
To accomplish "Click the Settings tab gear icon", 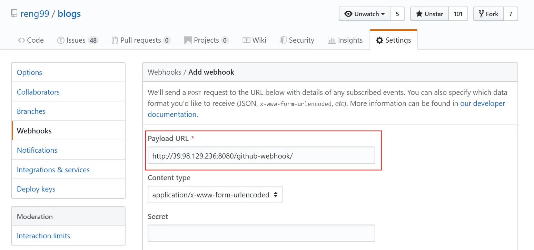I will [380, 40].
